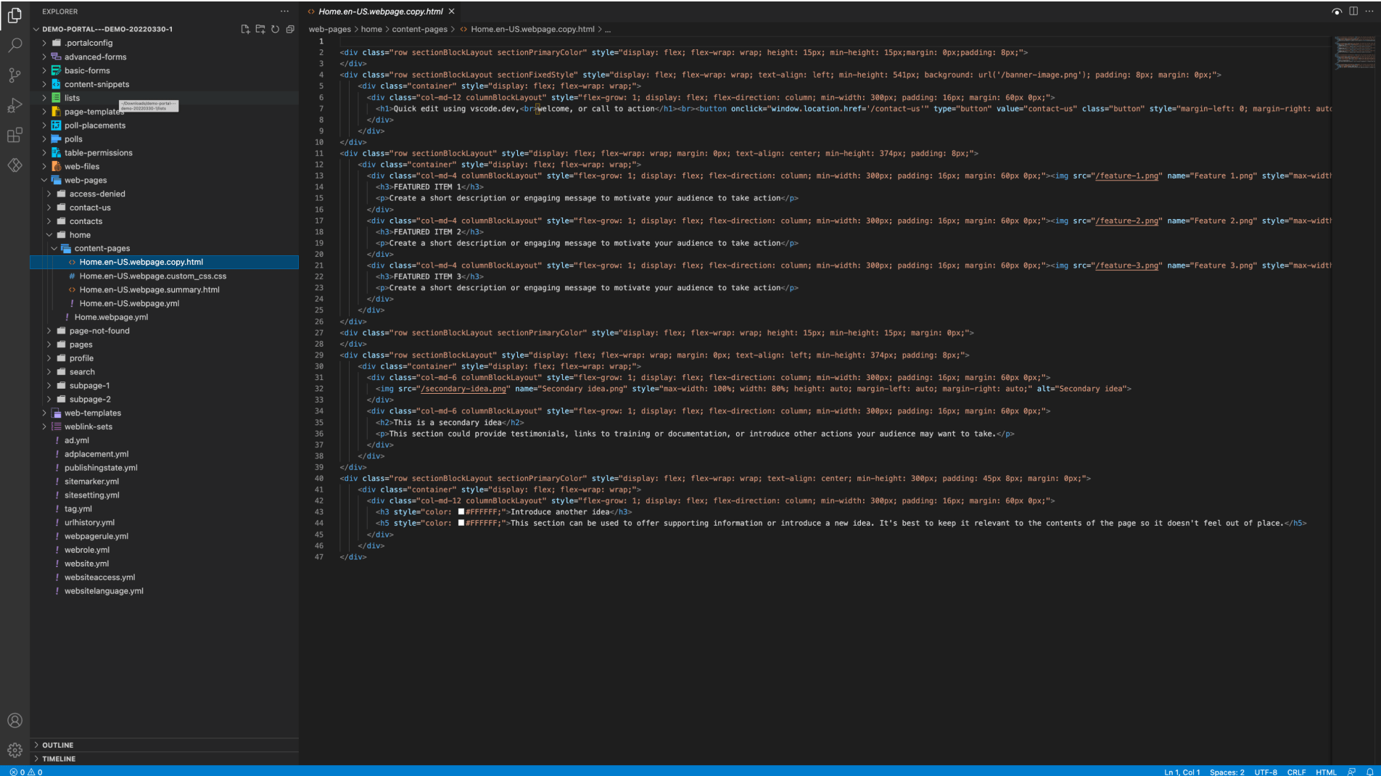
Task: Create a new file in the Explorer
Action: coord(245,29)
